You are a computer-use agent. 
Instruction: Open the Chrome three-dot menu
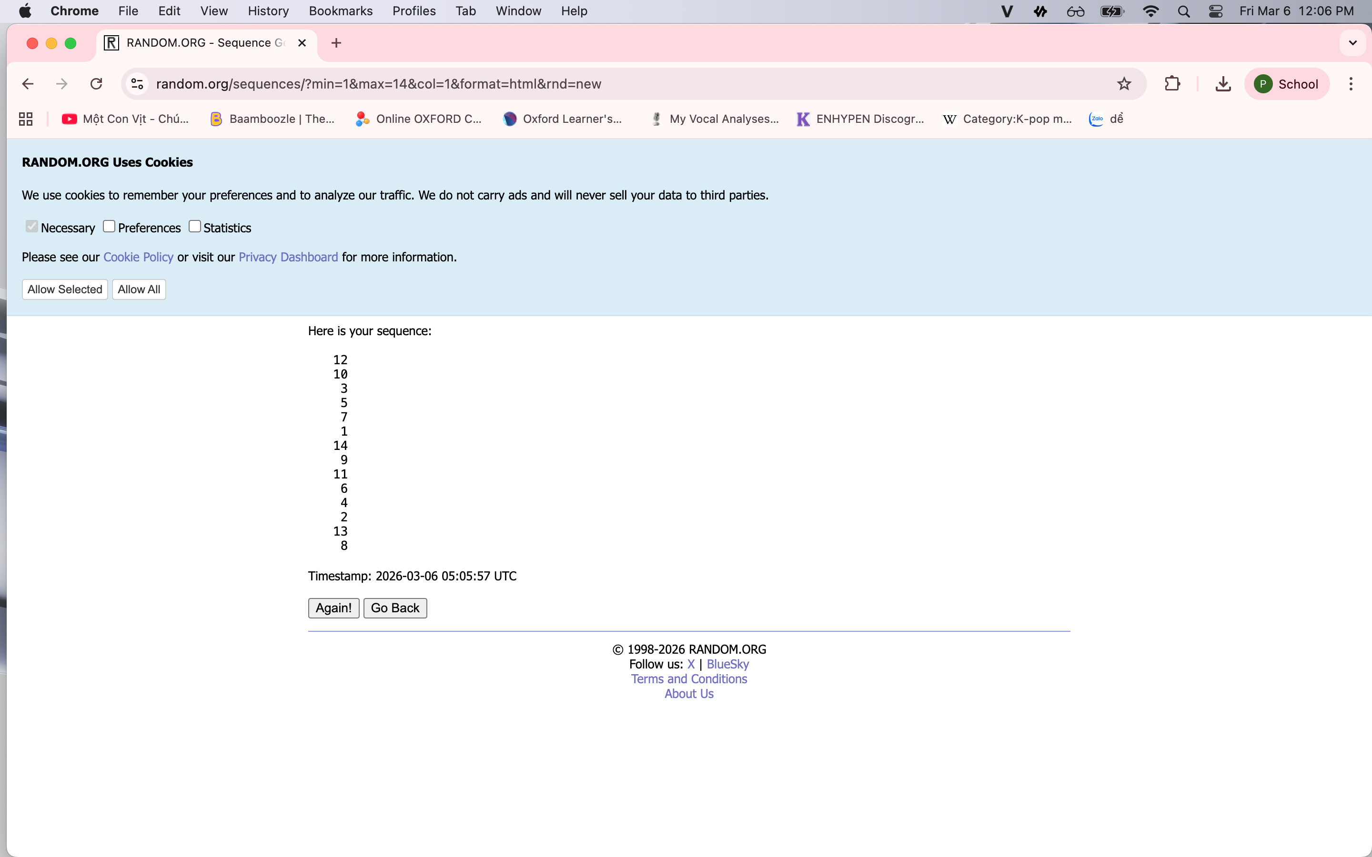(1351, 84)
